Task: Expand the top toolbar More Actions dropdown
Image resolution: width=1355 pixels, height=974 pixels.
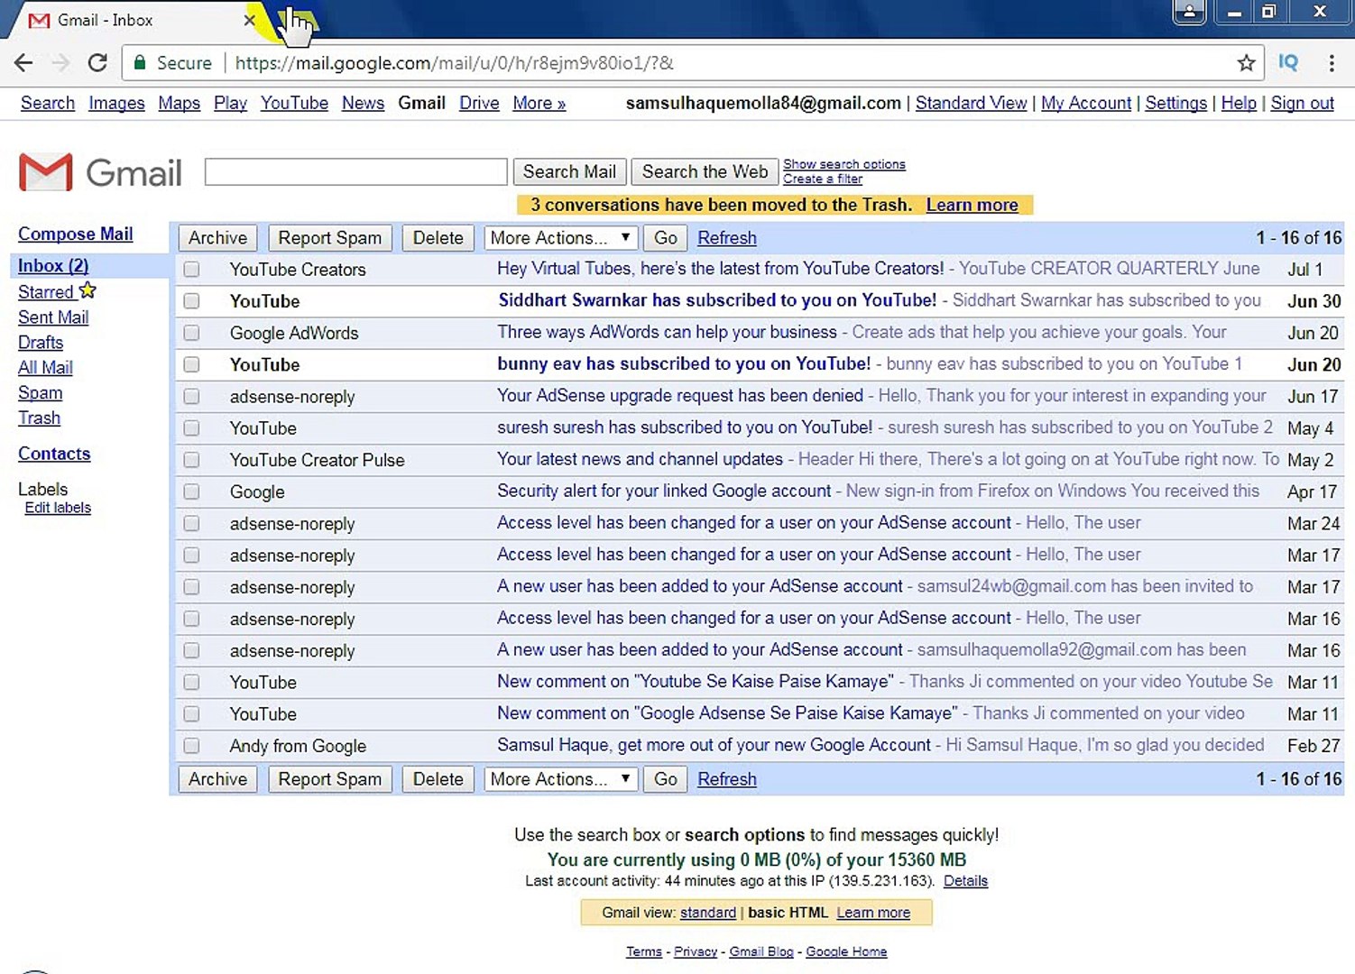Action: tap(561, 238)
